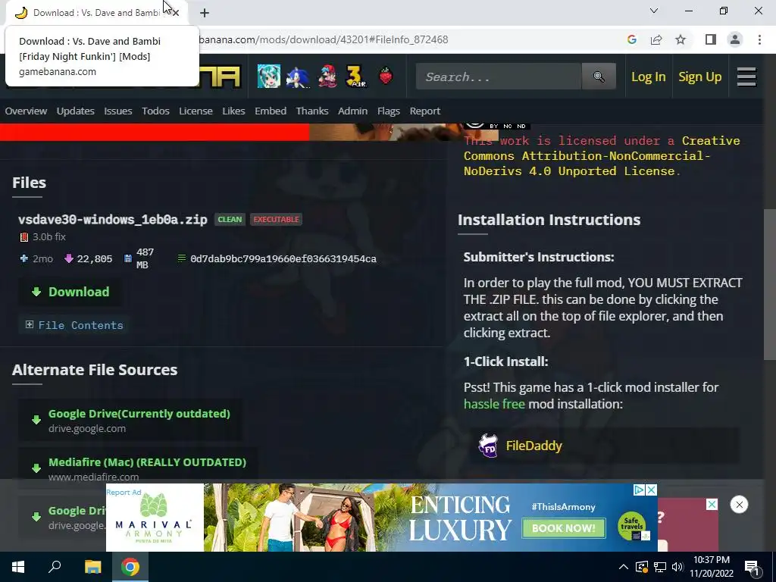The width and height of the screenshot is (776, 582).
Task: Open the Report tab
Action: [424, 111]
